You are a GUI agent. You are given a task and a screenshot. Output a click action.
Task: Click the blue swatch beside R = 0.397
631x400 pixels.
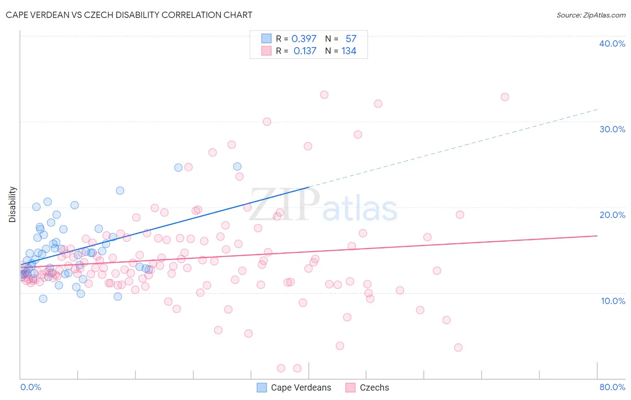(x=267, y=39)
